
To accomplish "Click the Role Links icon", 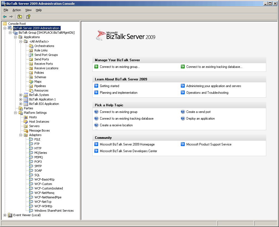I will pyautogui.click(x=31, y=51).
